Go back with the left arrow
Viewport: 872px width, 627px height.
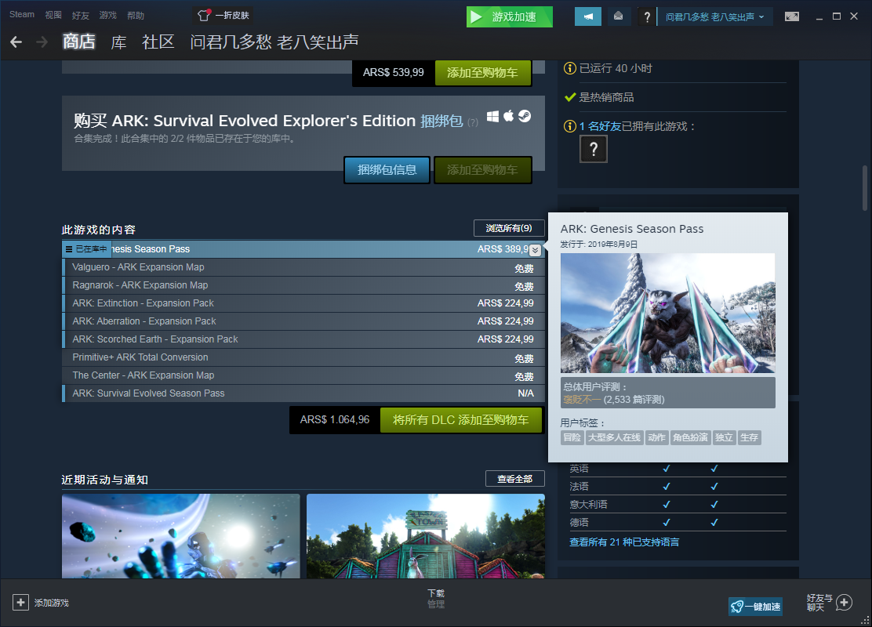[x=16, y=42]
